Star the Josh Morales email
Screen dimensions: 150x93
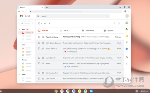pos(43,79)
